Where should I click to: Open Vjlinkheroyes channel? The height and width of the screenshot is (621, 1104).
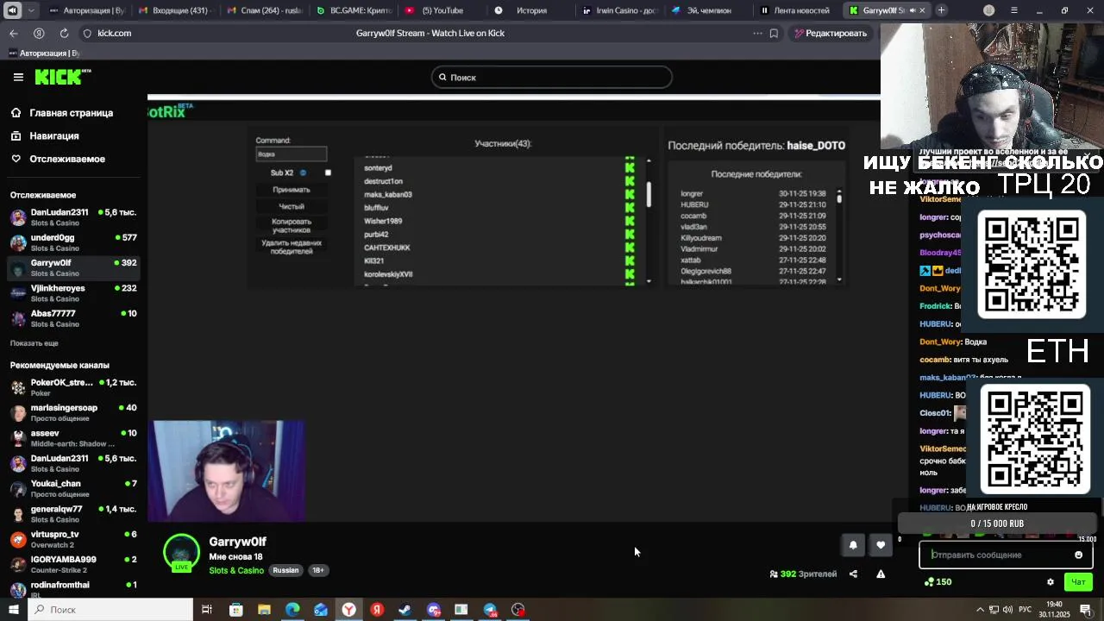tap(73, 293)
